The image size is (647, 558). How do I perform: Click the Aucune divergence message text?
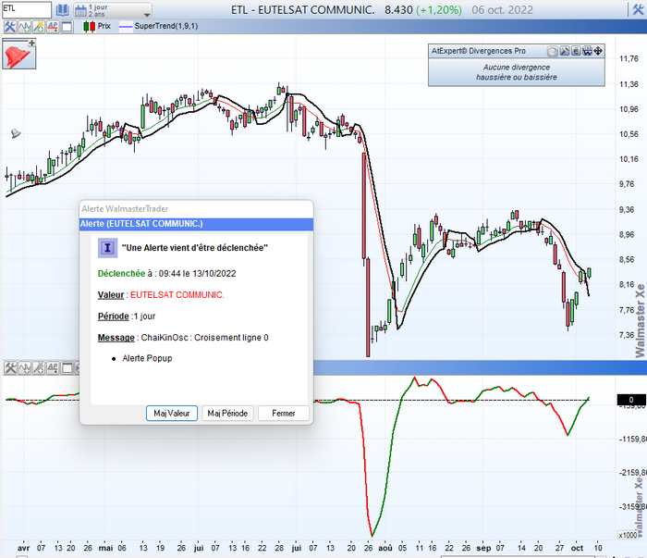coord(517,72)
